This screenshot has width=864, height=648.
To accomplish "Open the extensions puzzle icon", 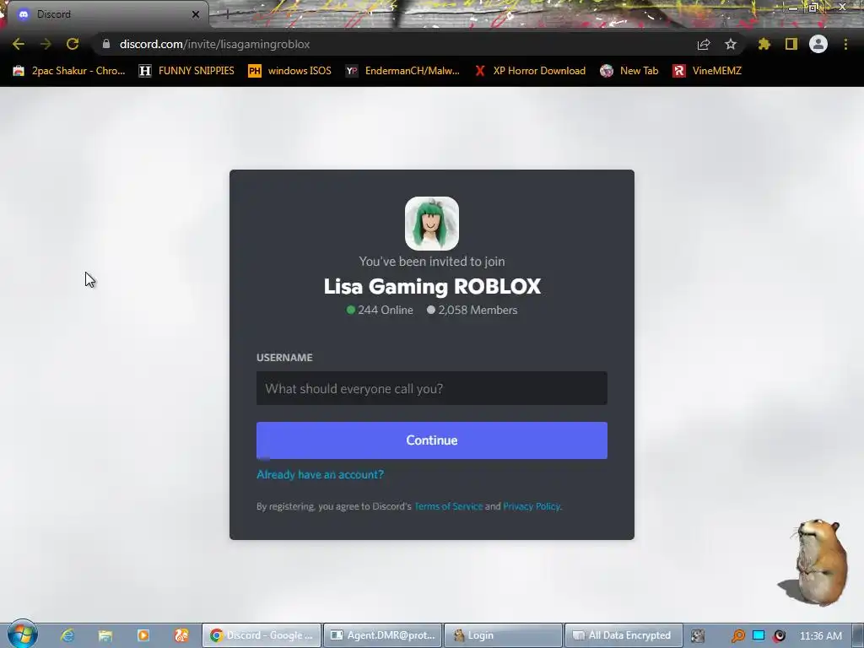I will [764, 44].
